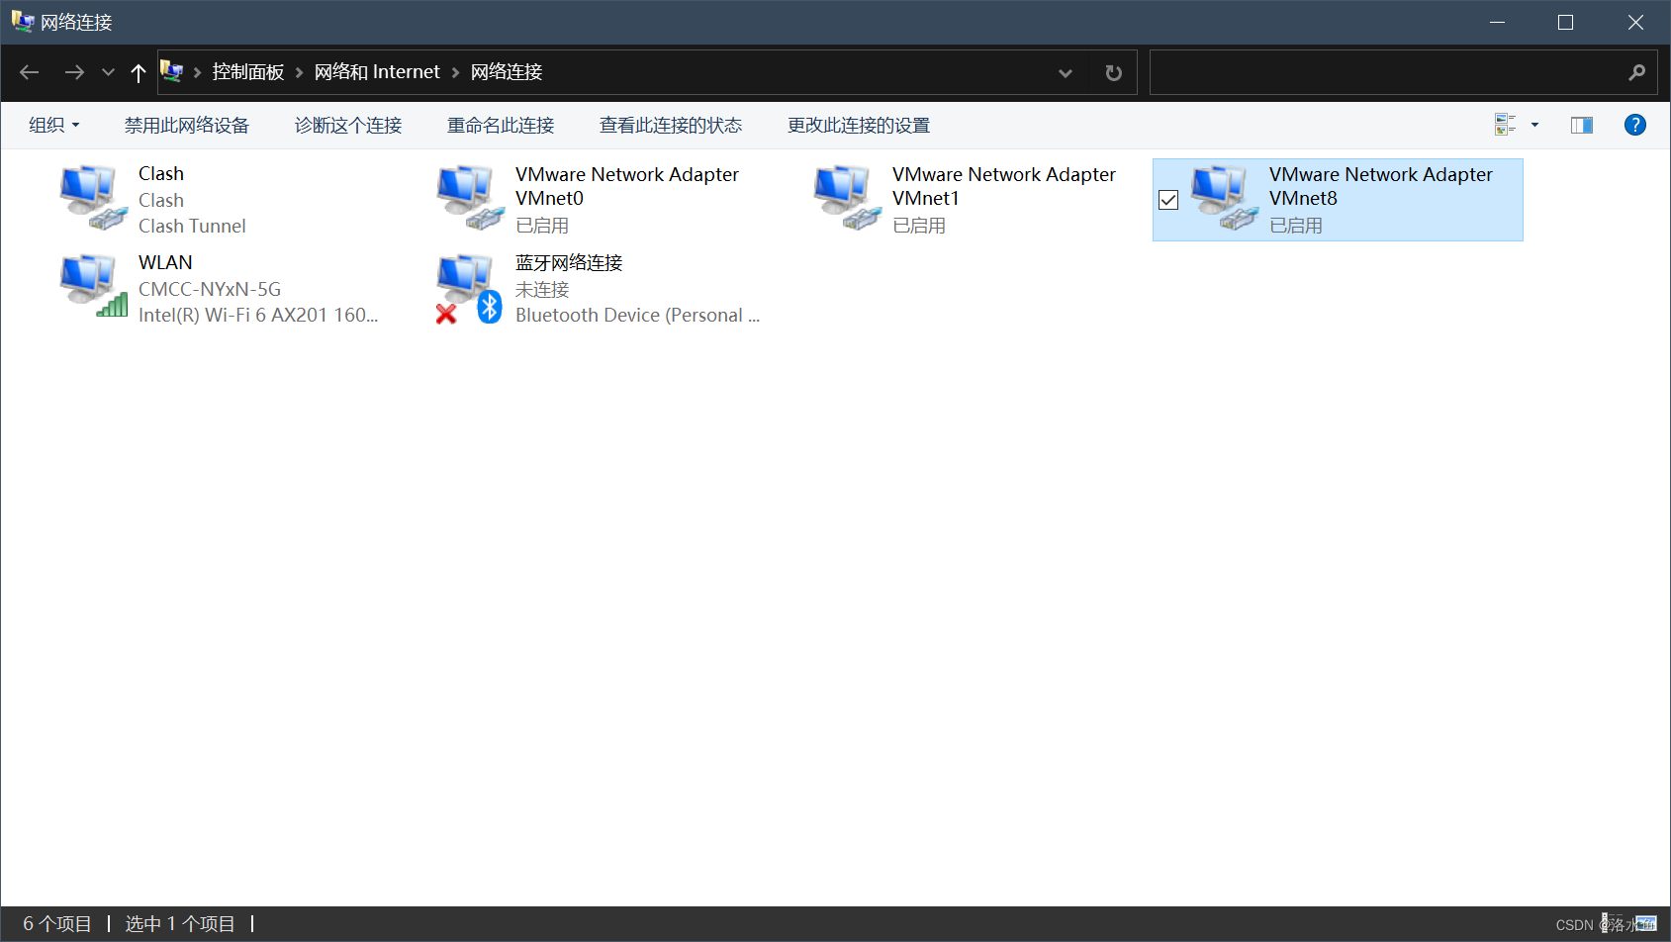Click the search magnifier icon

click(1637, 72)
